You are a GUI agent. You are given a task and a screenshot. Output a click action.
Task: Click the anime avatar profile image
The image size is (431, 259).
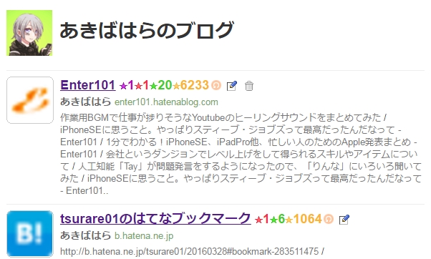click(x=29, y=33)
